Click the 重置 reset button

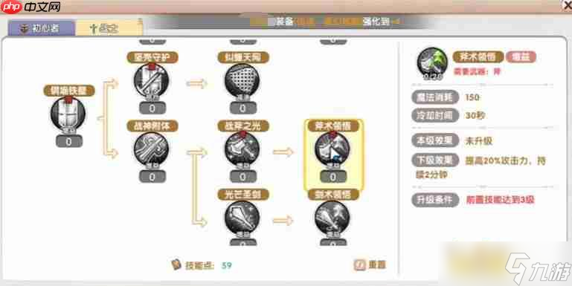click(x=370, y=265)
